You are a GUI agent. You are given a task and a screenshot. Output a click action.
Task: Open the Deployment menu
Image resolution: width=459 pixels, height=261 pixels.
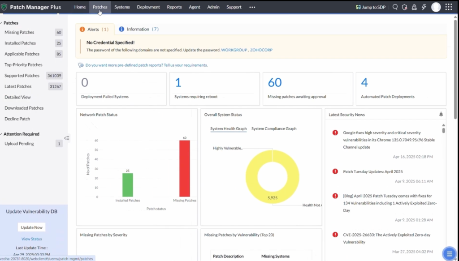[x=148, y=7]
